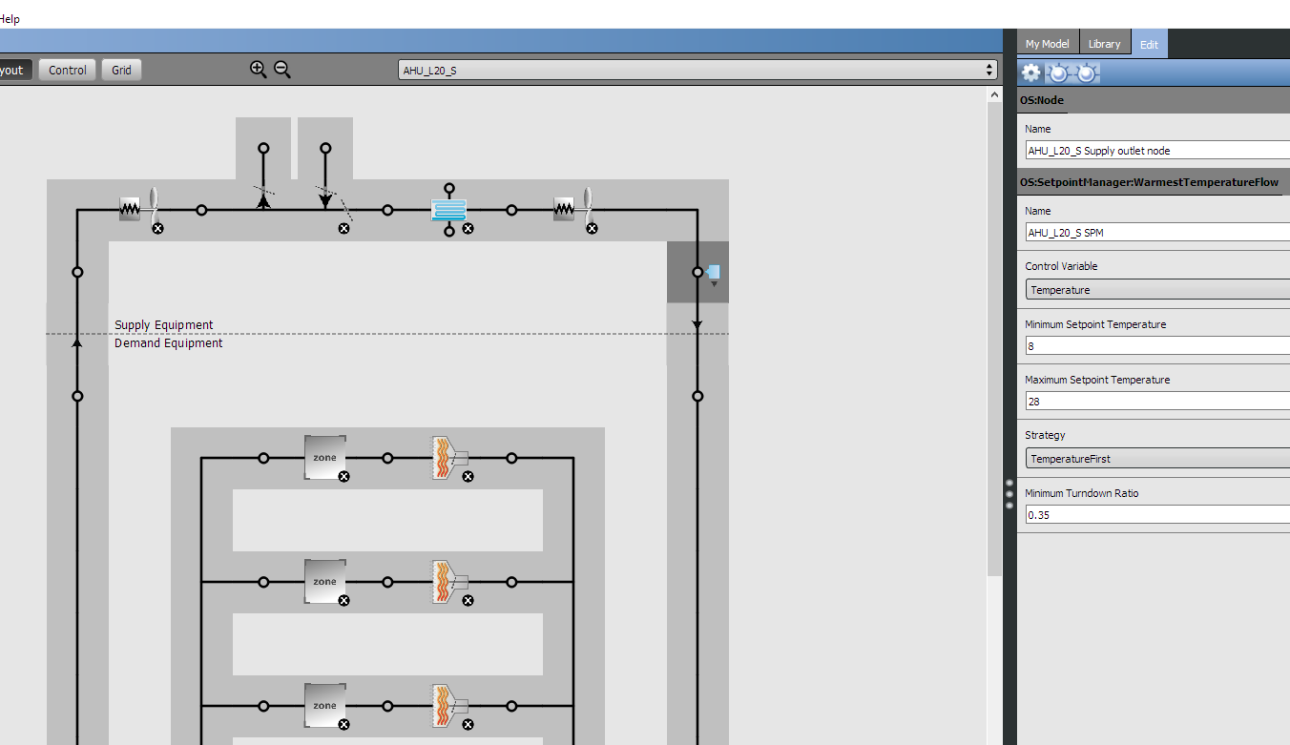The height and width of the screenshot is (745, 1290).
Task: Select left-side demand node below the dashed line
Action: [x=77, y=396]
